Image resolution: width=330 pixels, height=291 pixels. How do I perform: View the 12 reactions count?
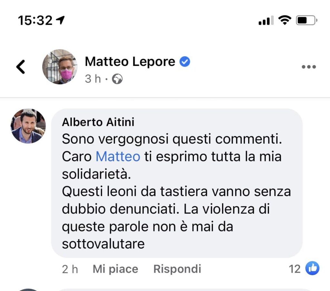(x=295, y=269)
